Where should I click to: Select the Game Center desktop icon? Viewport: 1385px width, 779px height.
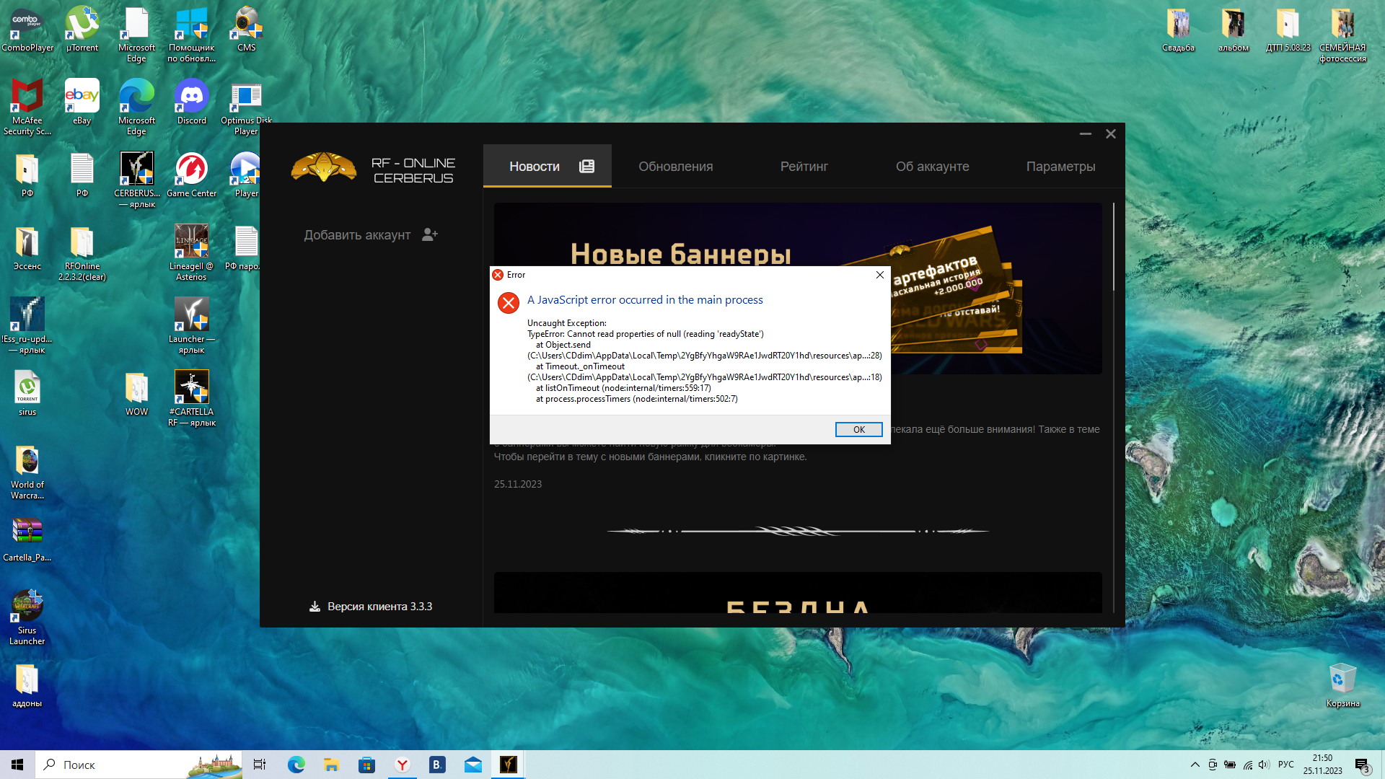(x=192, y=175)
